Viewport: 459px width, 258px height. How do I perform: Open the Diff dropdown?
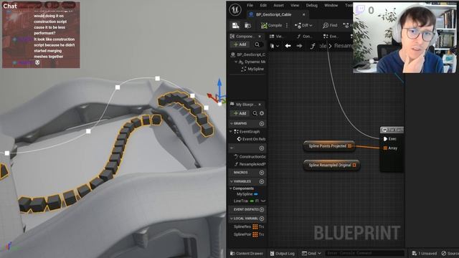303,26
